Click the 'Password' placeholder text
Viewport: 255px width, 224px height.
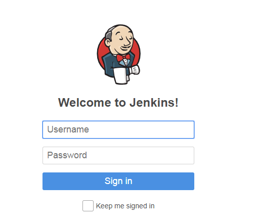[67, 155]
